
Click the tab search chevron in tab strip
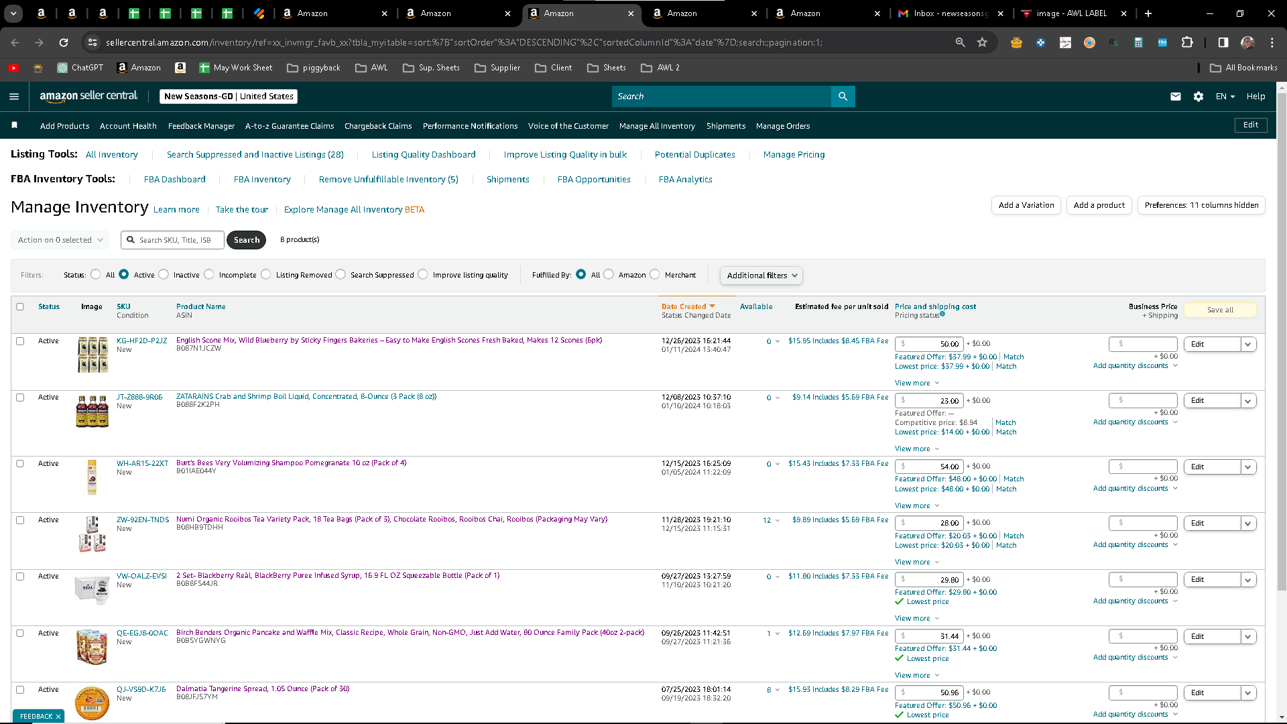point(13,13)
